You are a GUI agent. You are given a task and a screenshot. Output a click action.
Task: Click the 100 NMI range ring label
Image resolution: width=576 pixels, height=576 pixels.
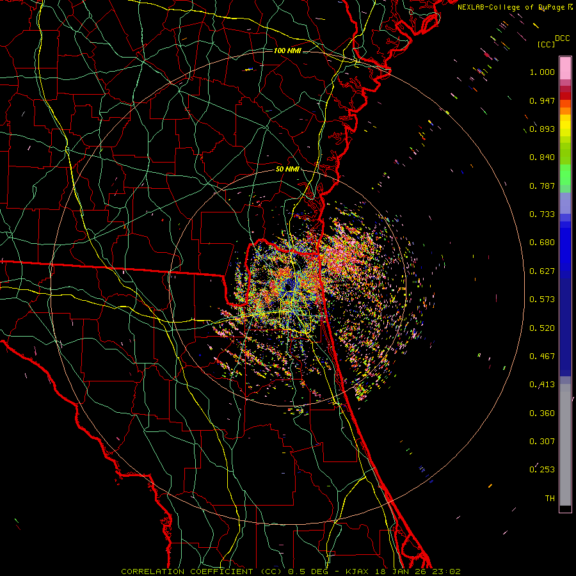[287, 51]
